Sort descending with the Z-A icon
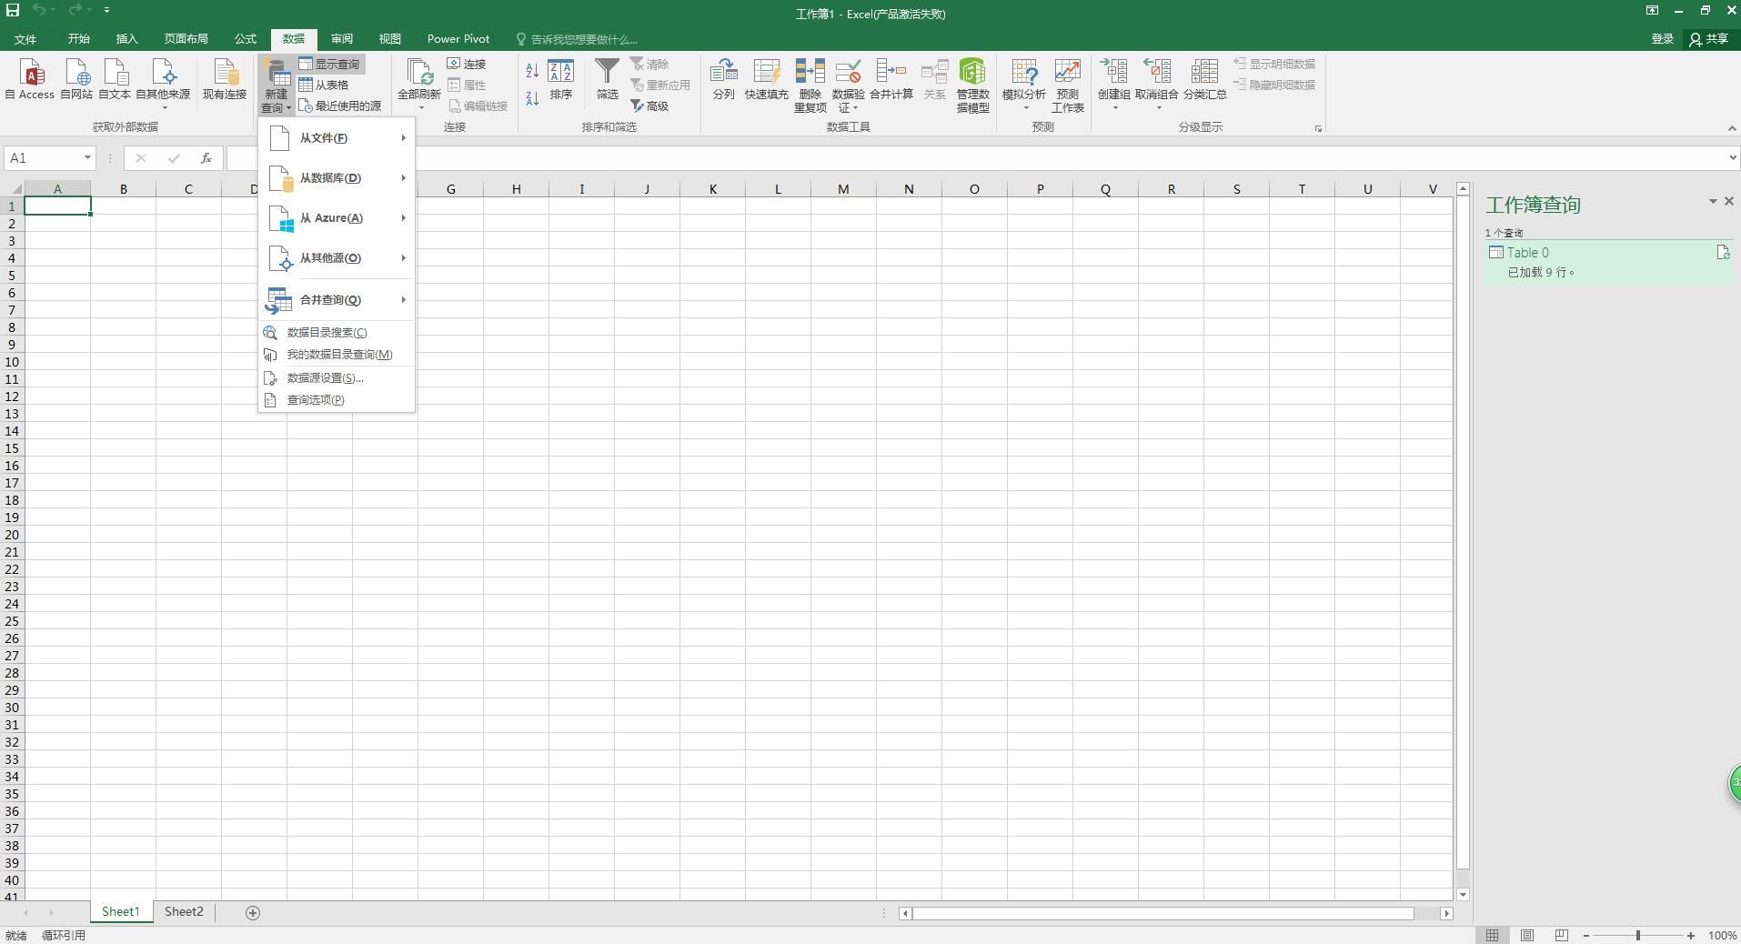Viewport: 1741px width, 944px height. click(x=532, y=98)
